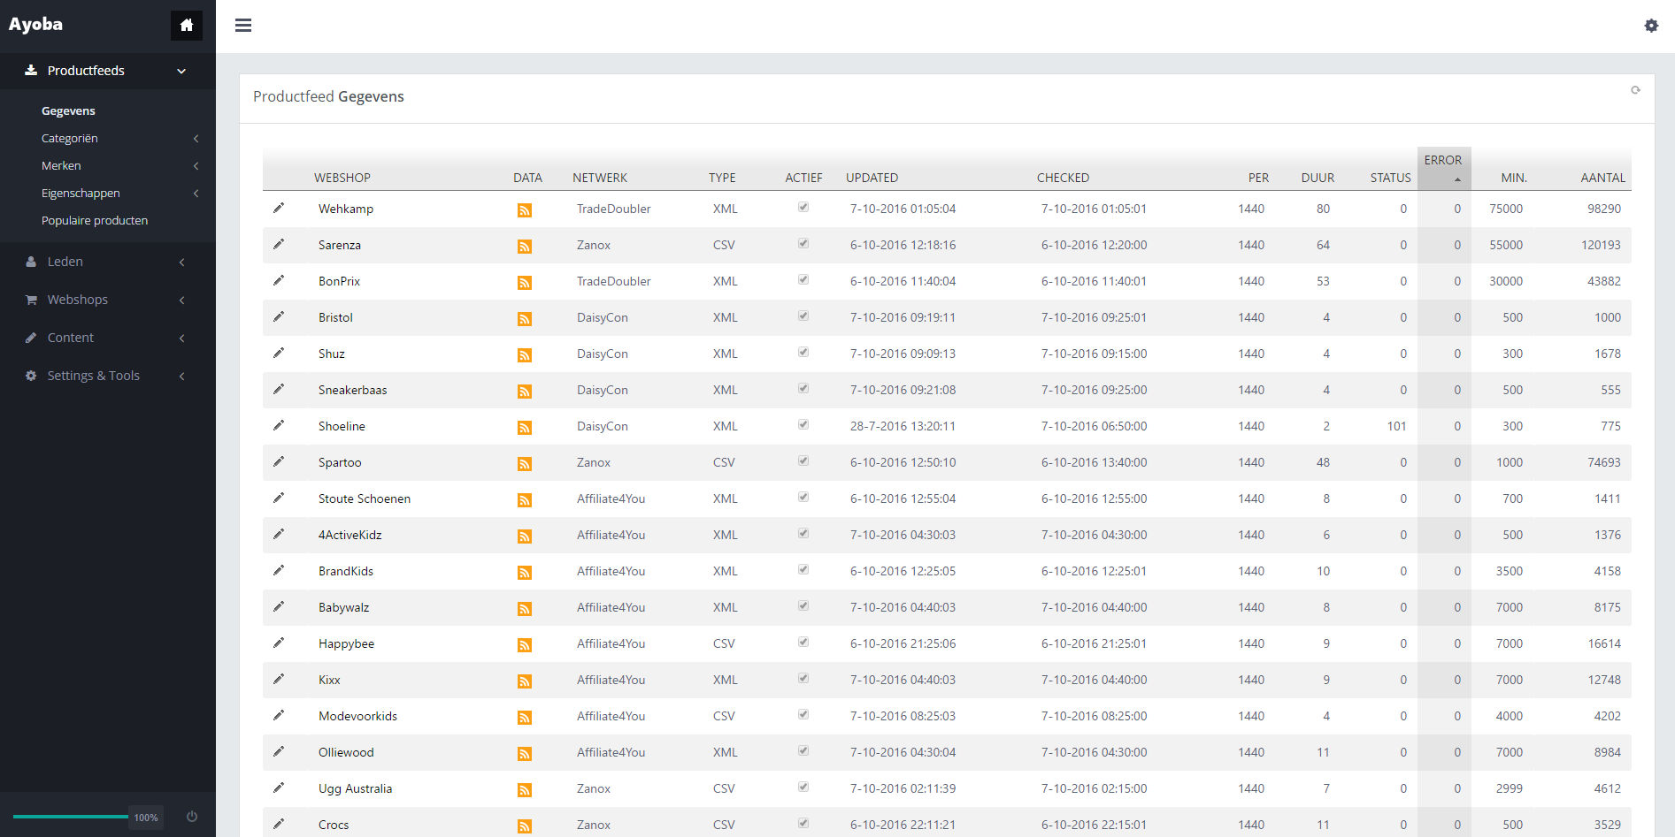The width and height of the screenshot is (1675, 837).
Task: Expand the Webshops sidebar menu
Action: pos(108,300)
